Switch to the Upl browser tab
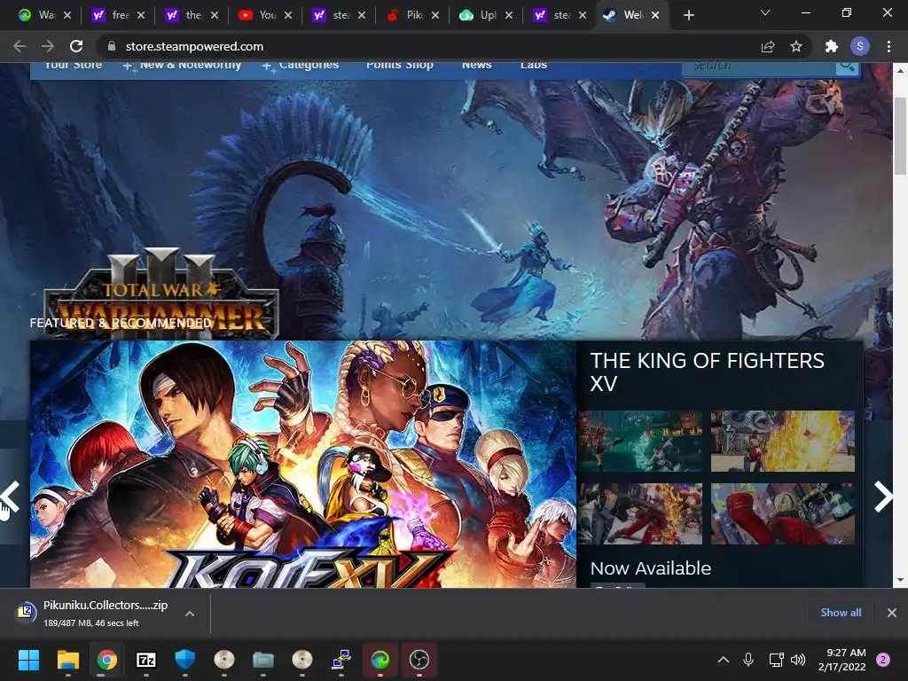The width and height of the screenshot is (908, 681). pyautogui.click(x=478, y=15)
